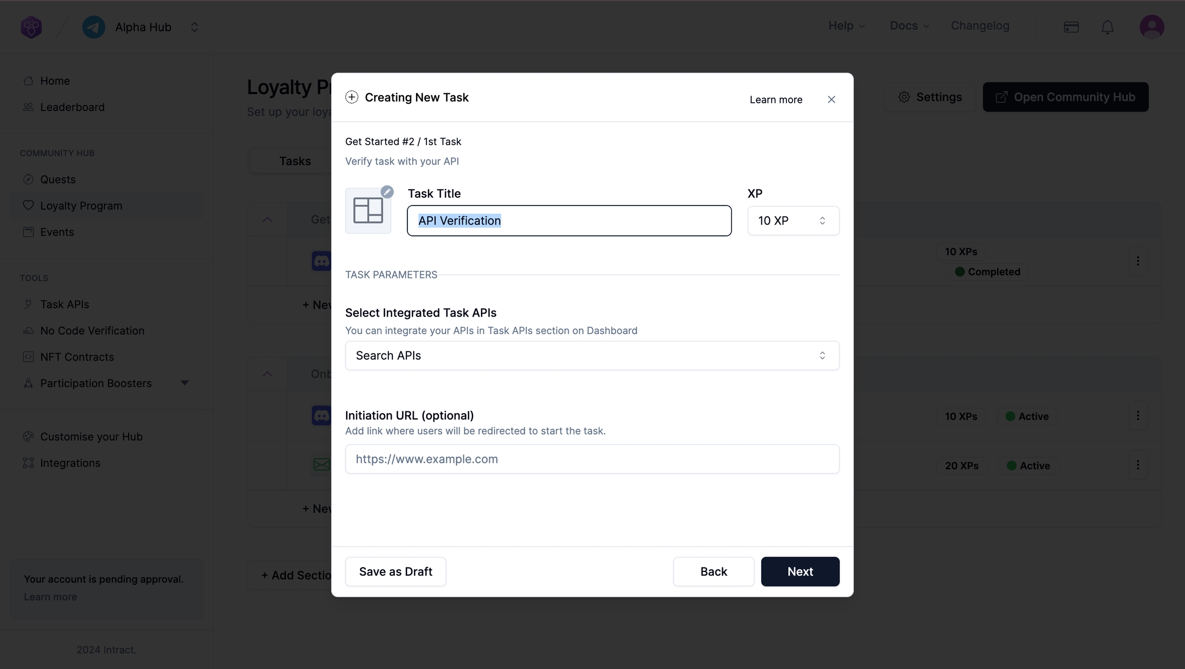
Task: Click the task layout thumbnail image
Action: (368, 211)
